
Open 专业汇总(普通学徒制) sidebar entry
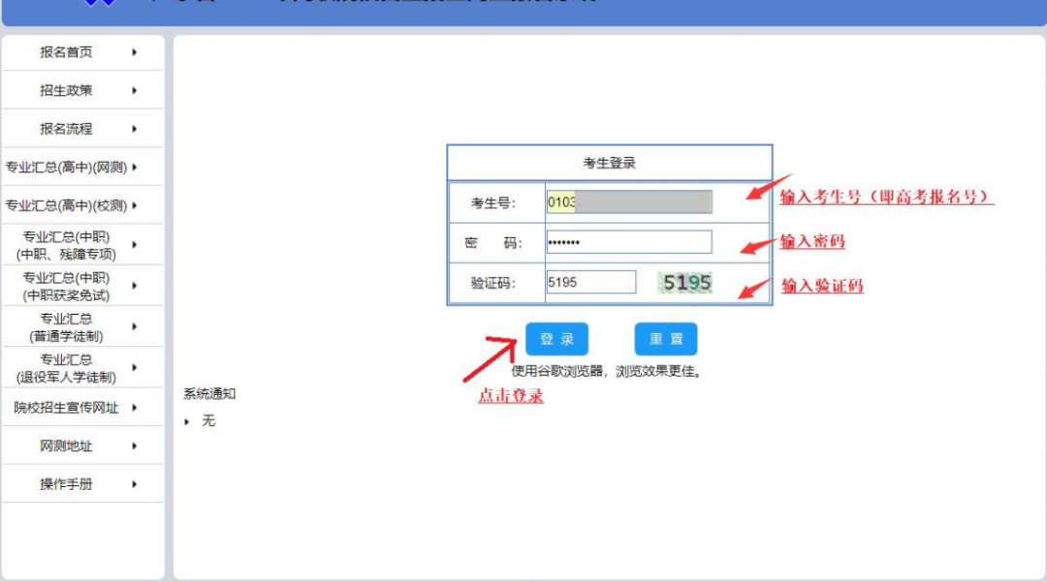click(x=66, y=327)
